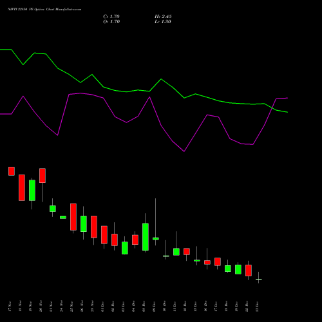Click the 17 Dec date label

(216, 307)
